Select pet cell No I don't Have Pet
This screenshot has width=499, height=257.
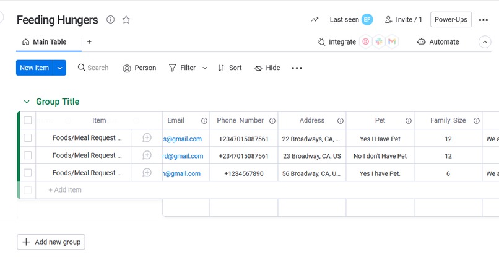tap(380, 156)
